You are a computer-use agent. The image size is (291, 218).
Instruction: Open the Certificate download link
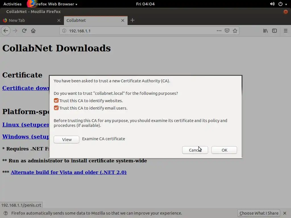26,88
